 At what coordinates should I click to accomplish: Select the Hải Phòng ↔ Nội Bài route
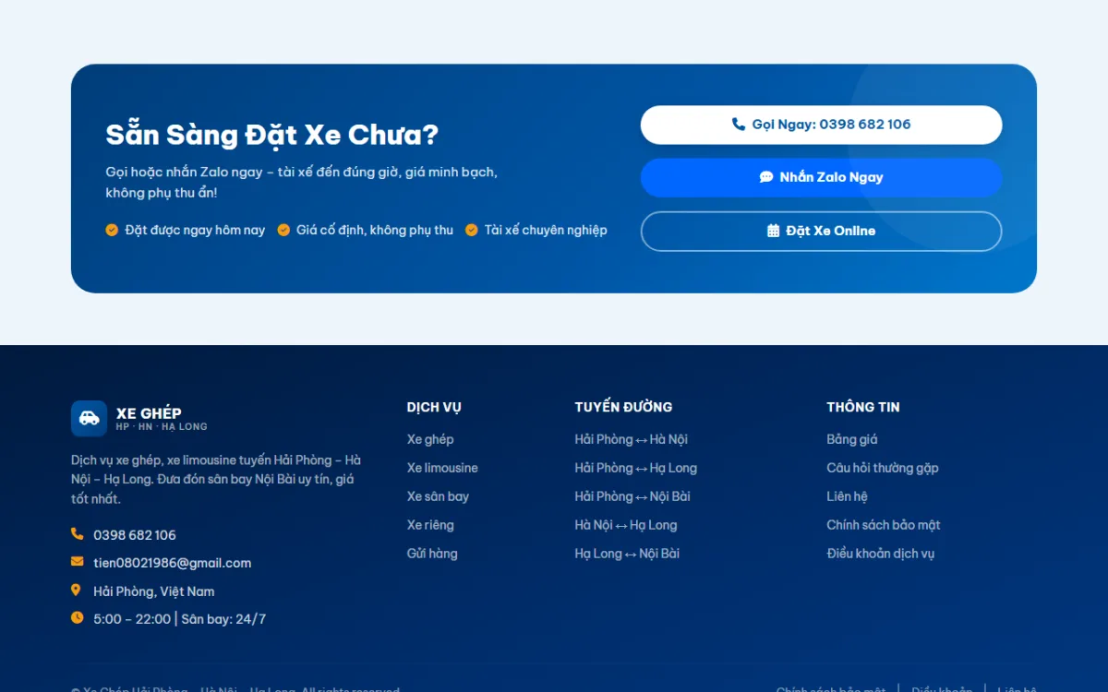click(632, 496)
